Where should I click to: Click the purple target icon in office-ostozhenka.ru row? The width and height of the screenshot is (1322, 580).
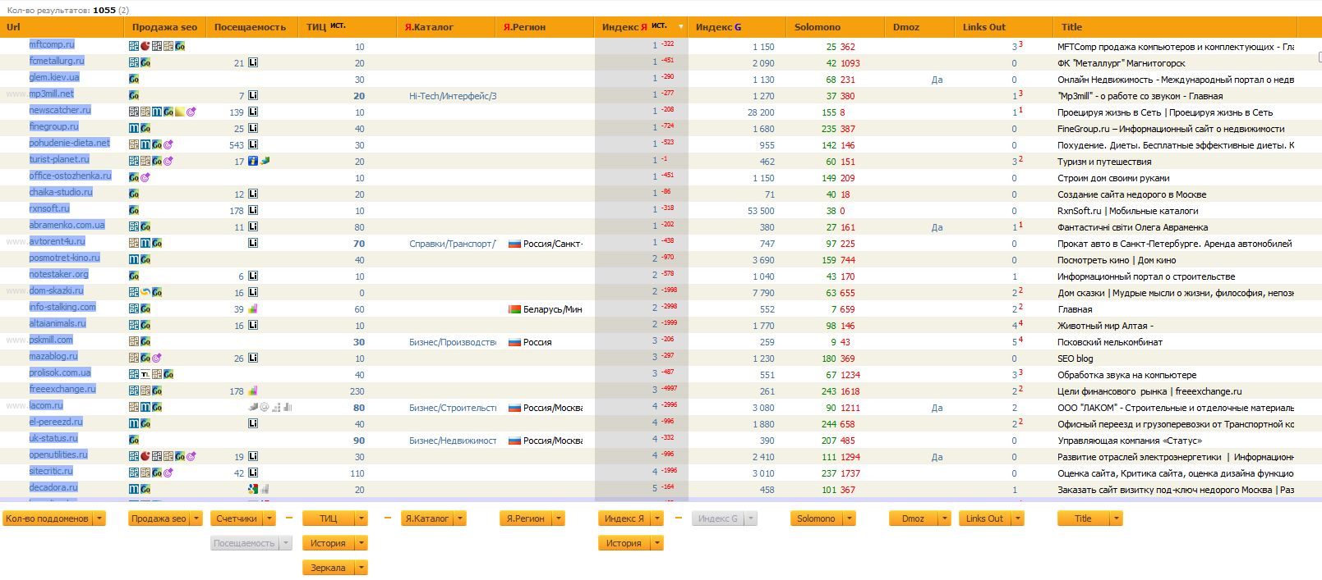tap(145, 177)
